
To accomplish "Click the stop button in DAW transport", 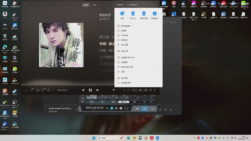I will (112, 108).
